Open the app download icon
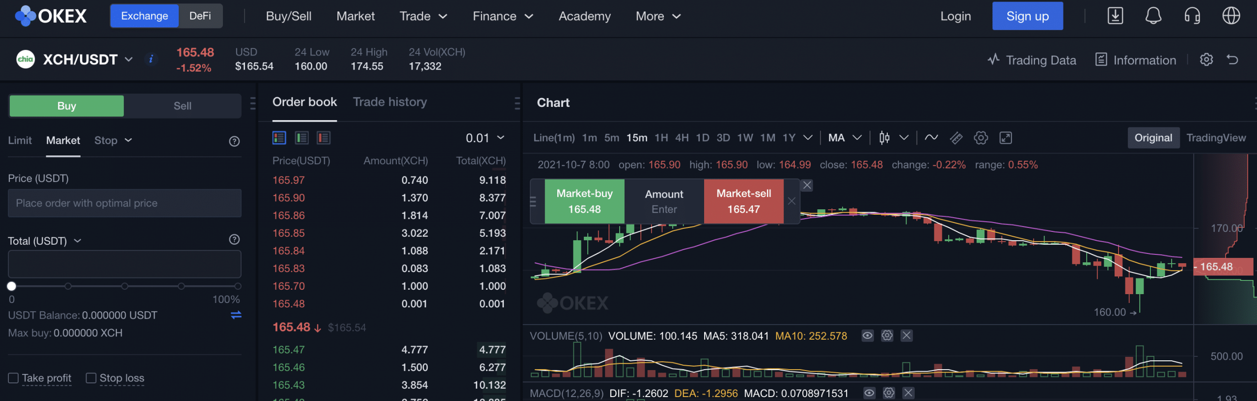 click(1115, 16)
